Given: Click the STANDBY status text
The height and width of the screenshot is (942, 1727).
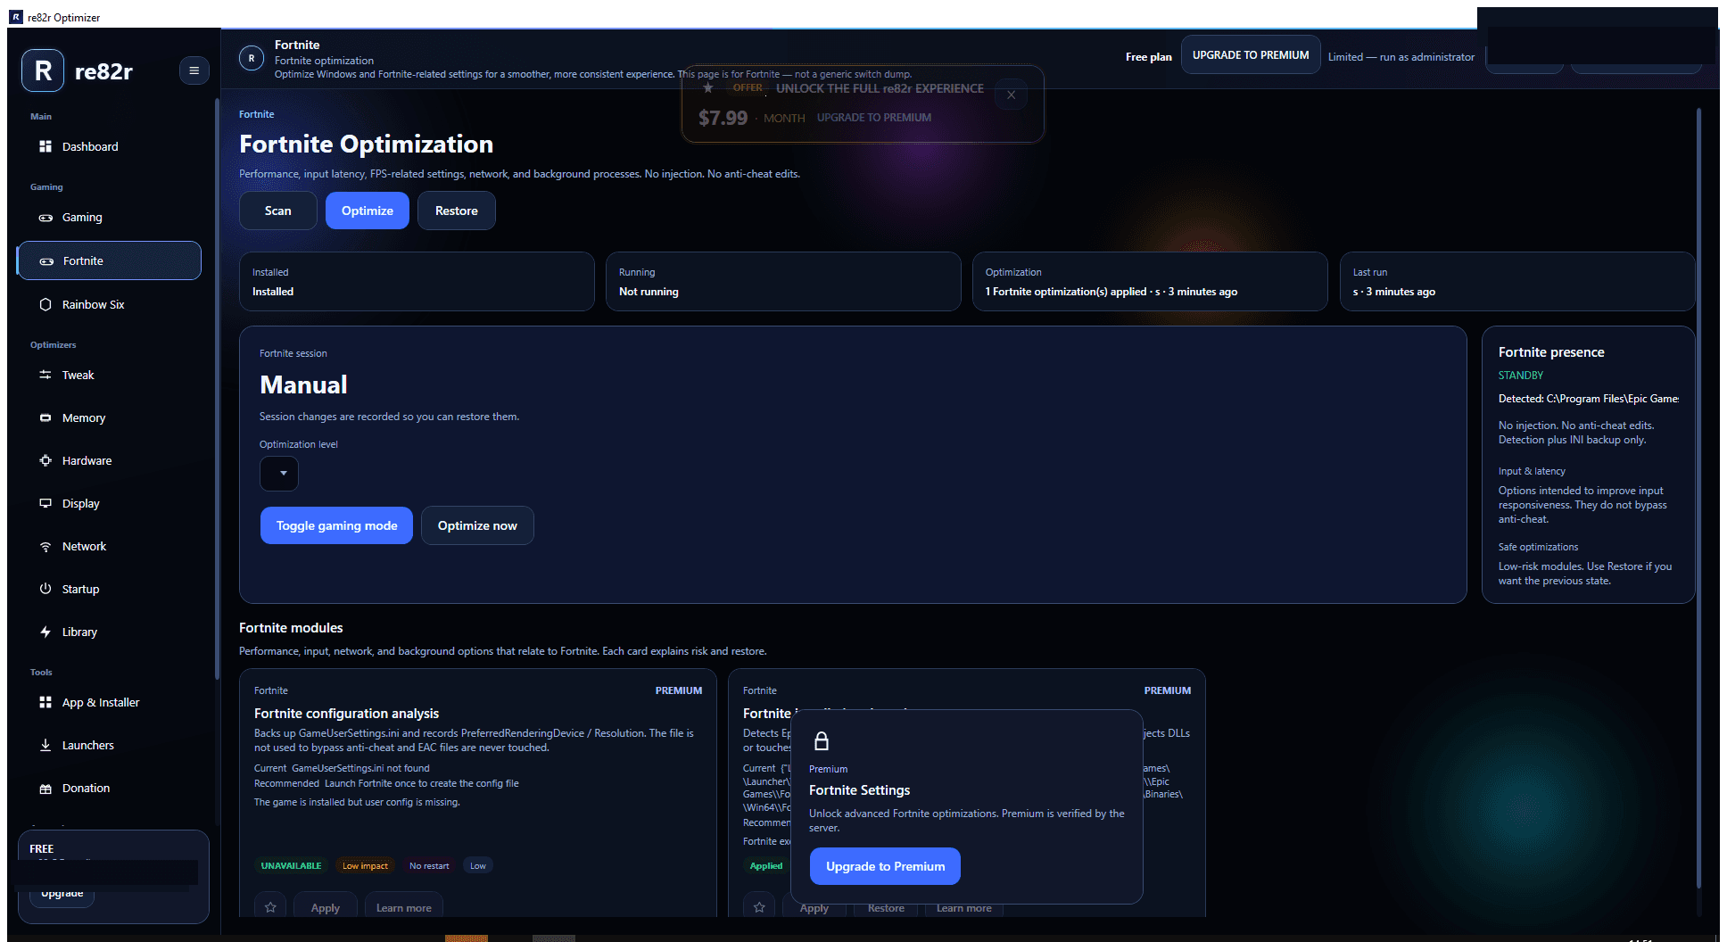Looking at the screenshot, I should pos(1520,376).
